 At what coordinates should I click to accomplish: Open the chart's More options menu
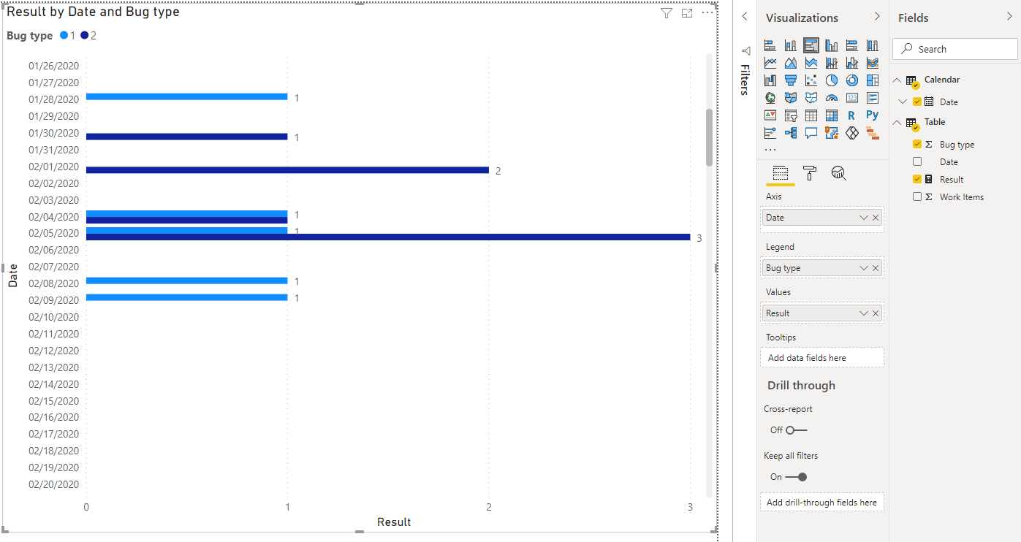click(x=707, y=13)
